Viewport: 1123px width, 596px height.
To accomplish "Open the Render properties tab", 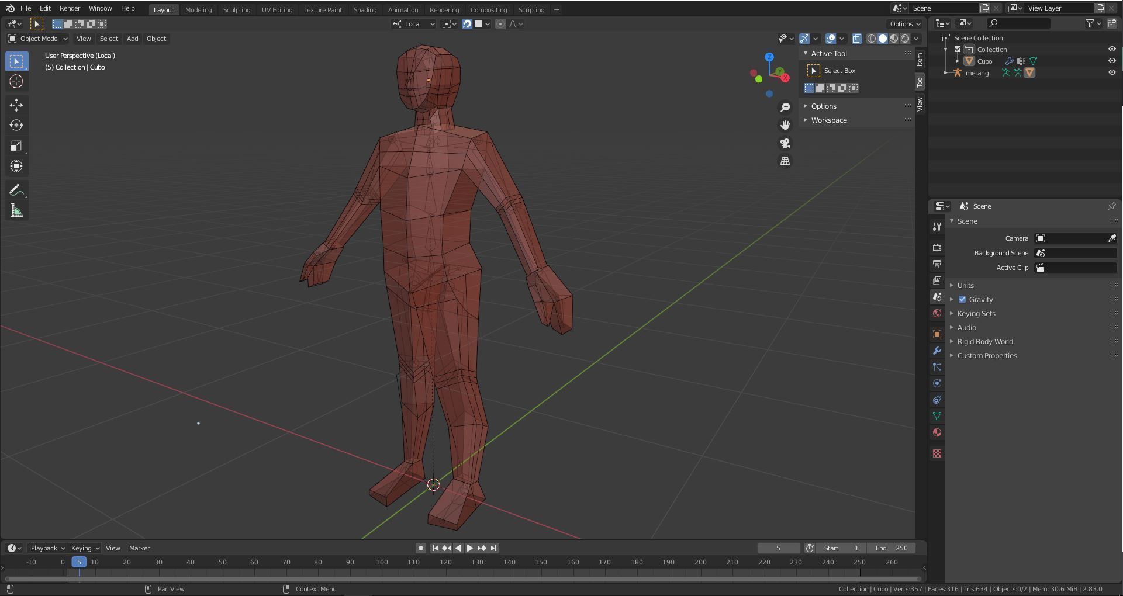I will click(x=937, y=248).
